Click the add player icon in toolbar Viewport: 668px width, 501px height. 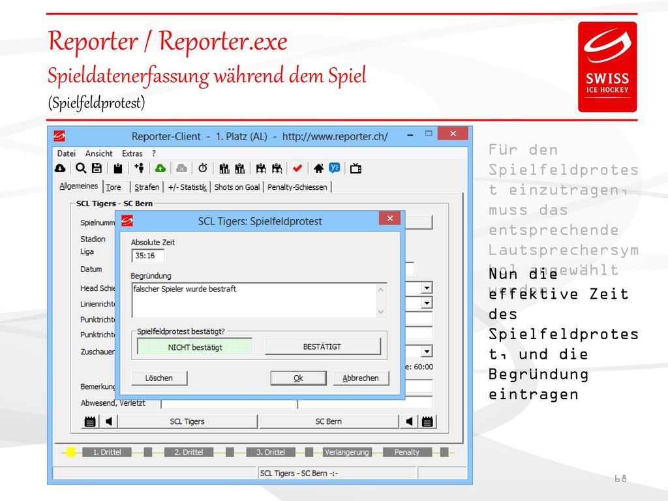coord(139,168)
